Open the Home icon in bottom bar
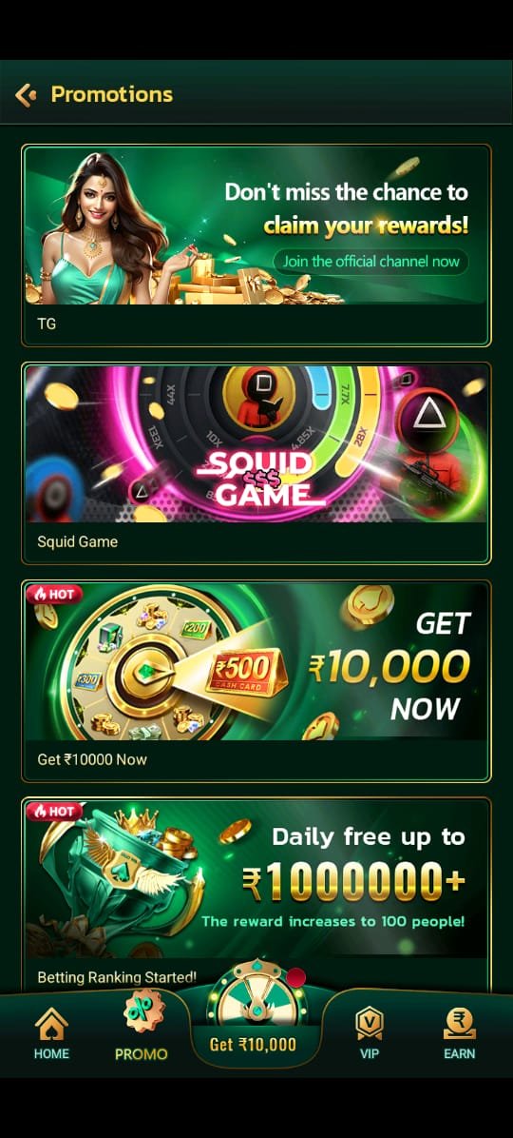Viewport: 513px width, 1138px height. pyautogui.click(x=51, y=1025)
